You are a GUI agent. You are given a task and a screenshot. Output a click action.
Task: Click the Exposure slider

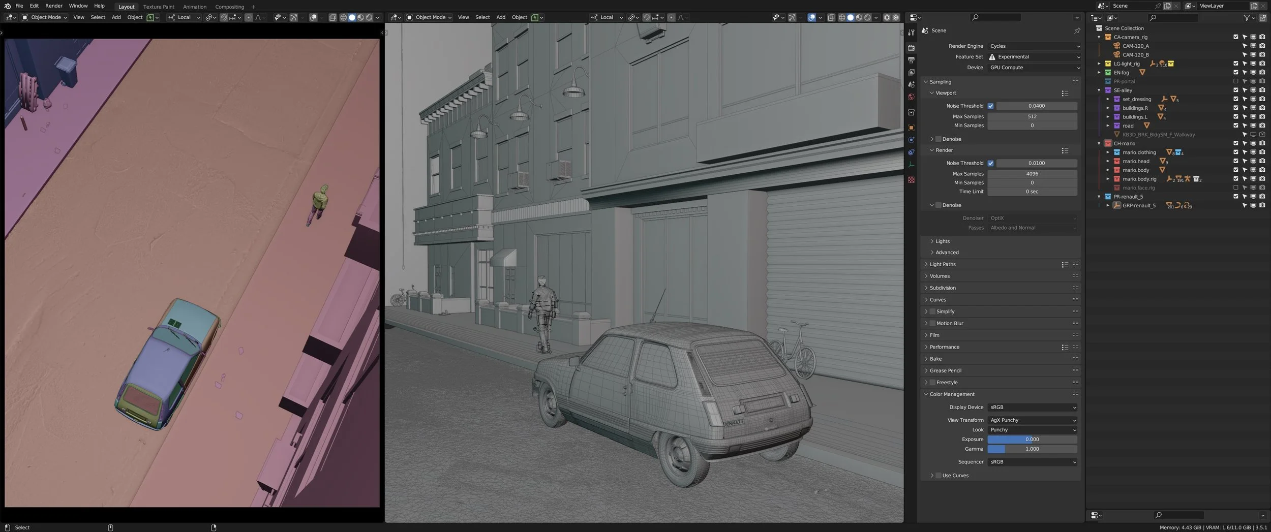1032,440
